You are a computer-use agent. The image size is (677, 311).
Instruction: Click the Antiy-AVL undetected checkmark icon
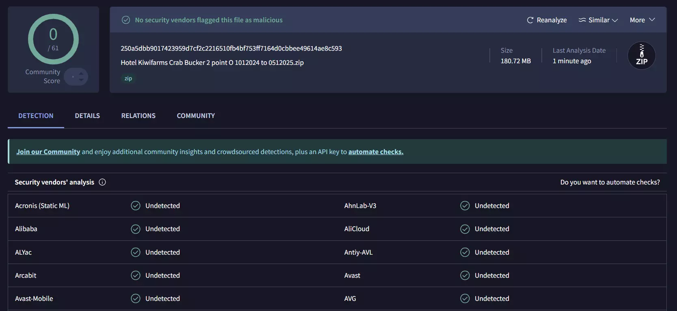click(x=465, y=252)
